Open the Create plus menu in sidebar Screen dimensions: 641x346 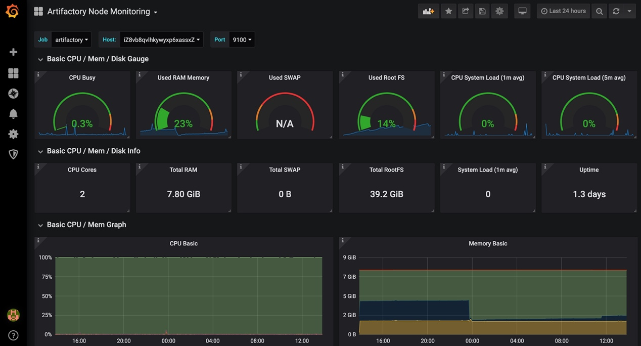coord(13,52)
